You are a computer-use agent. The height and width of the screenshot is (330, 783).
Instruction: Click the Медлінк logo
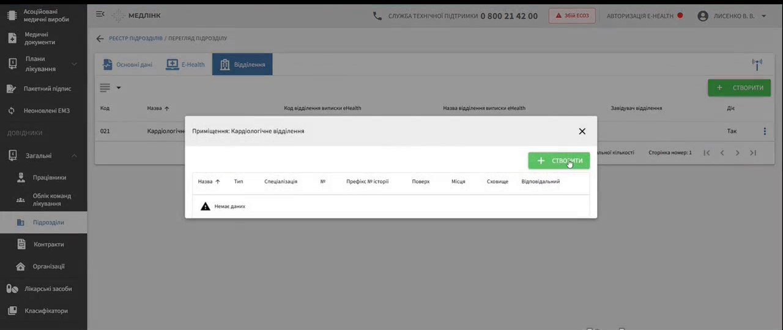coord(136,15)
